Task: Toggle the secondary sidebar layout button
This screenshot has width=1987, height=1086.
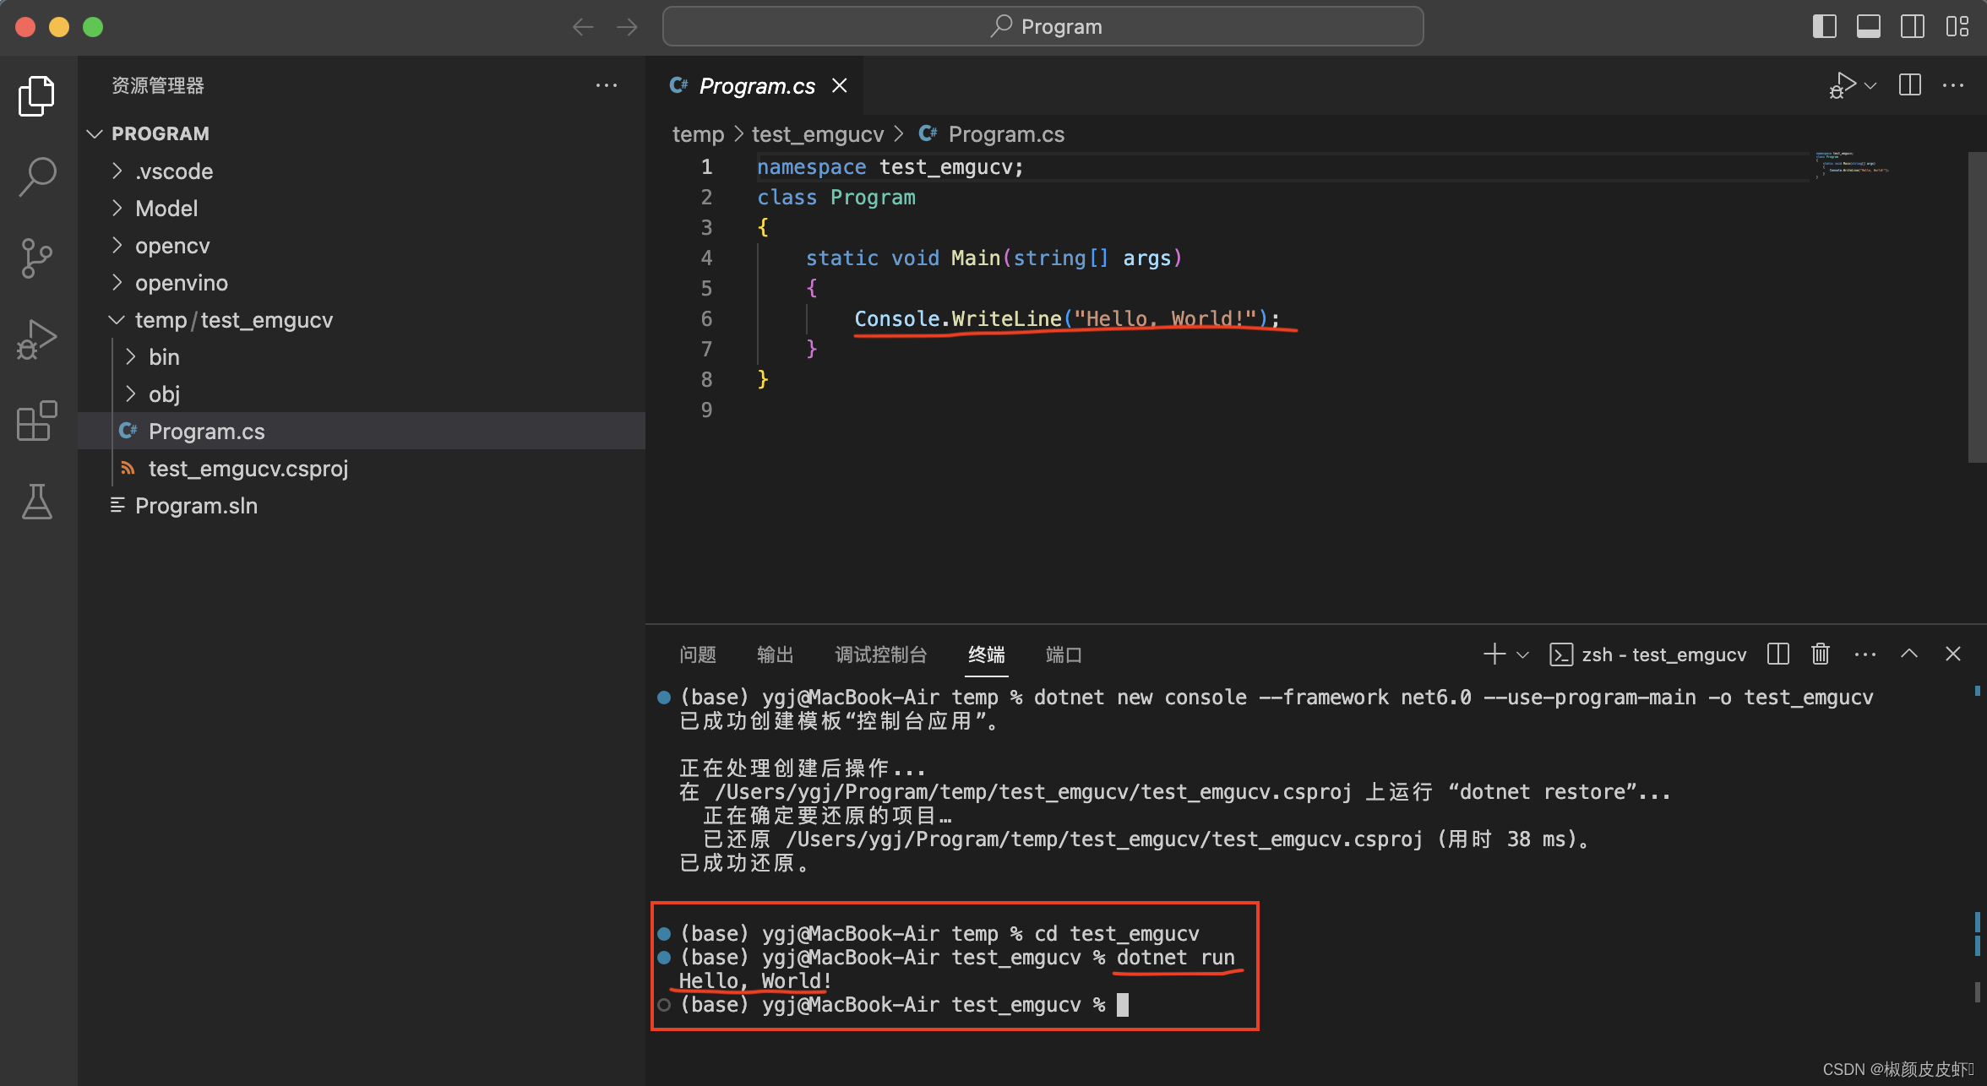Action: click(1912, 26)
